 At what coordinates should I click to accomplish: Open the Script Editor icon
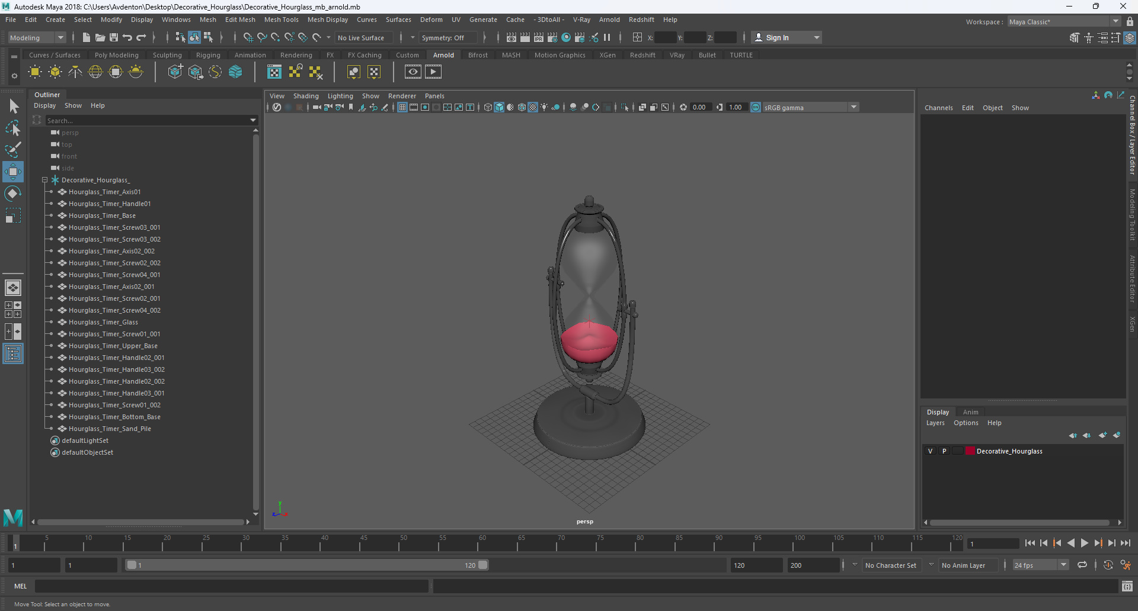tap(1127, 586)
